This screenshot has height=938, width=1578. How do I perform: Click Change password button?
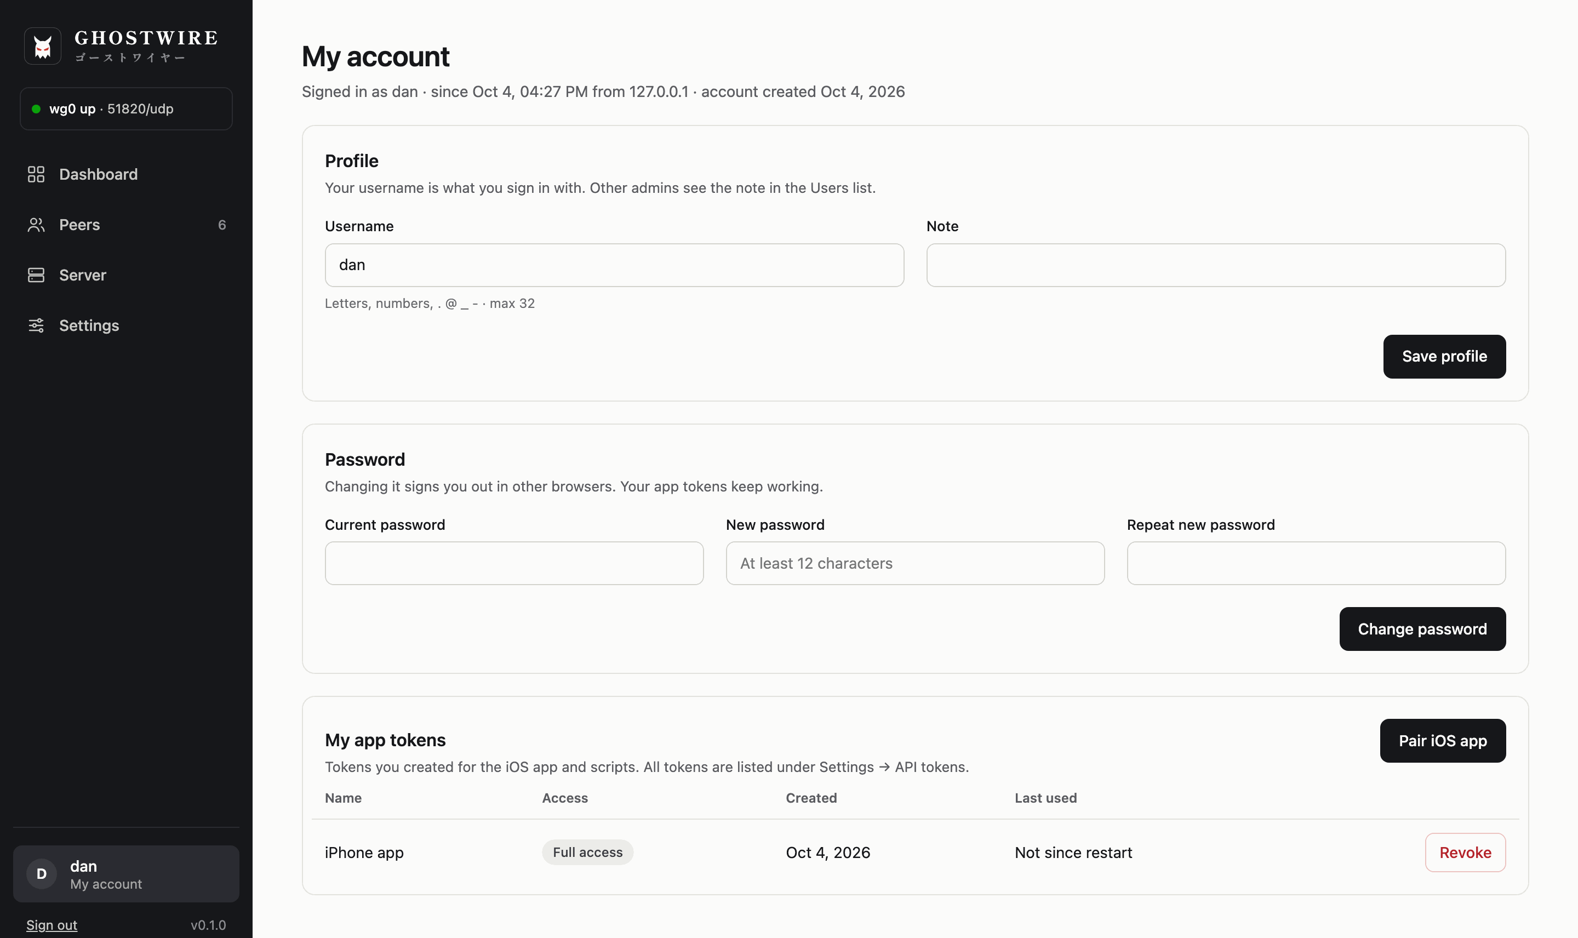pyautogui.click(x=1422, y=629)
